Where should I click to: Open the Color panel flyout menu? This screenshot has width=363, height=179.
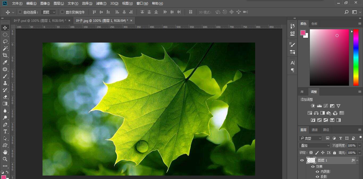click(360, 24)
